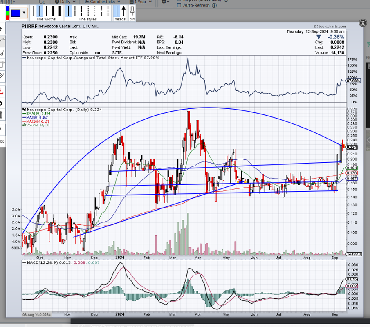The height and width of the screenshot is (327, 370).
Task: Choose the second line style (long dashes)
Action: [75, 11]
